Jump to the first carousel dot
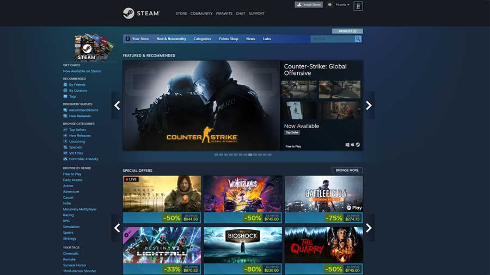This screenshot has width=490, height=275. coord(216,155)
